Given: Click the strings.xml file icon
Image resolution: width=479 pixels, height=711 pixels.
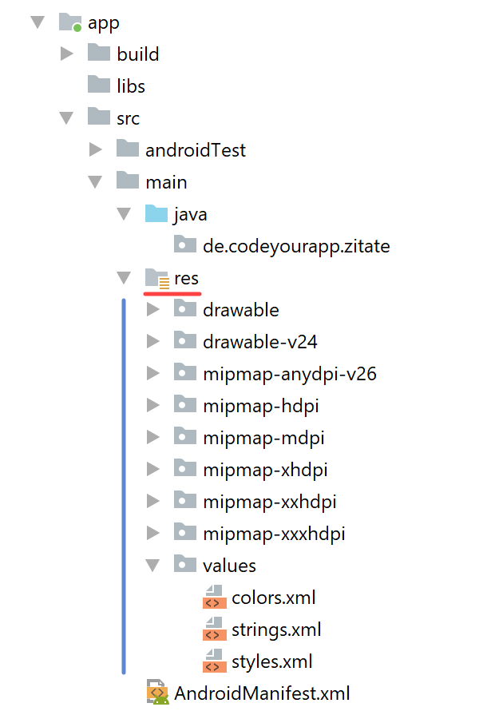Looking at the screenshot, I should [x=214, y=629].
